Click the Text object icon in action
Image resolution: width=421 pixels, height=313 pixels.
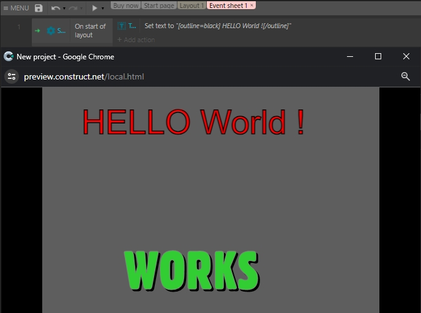click(122, 26)
